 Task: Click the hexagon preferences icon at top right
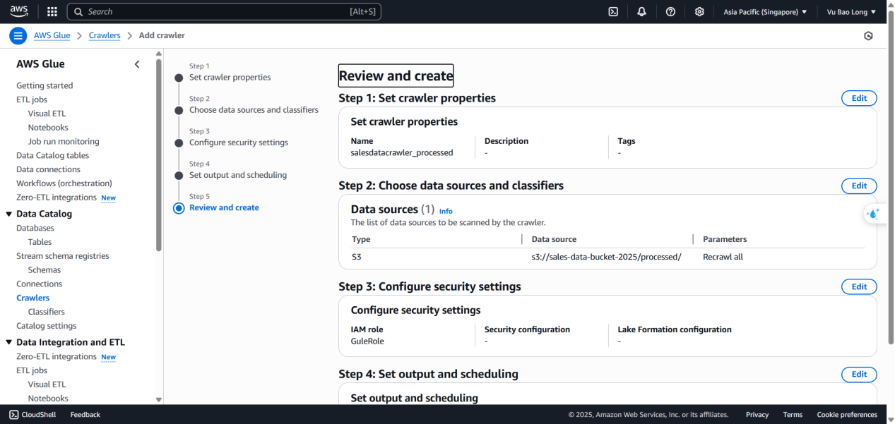(868, 36)
